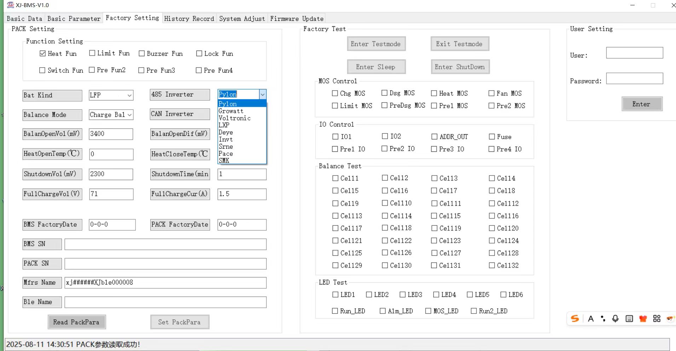Screen dimensions: 676x351
Task: Click the punctuation mode icon
Action: pos(603,319)
